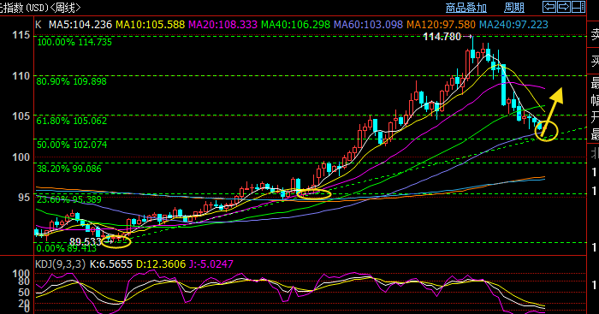Click the K label before MA5
This screenshot has height=314, width=599.
pyautogui.click(x=39, y=25)
